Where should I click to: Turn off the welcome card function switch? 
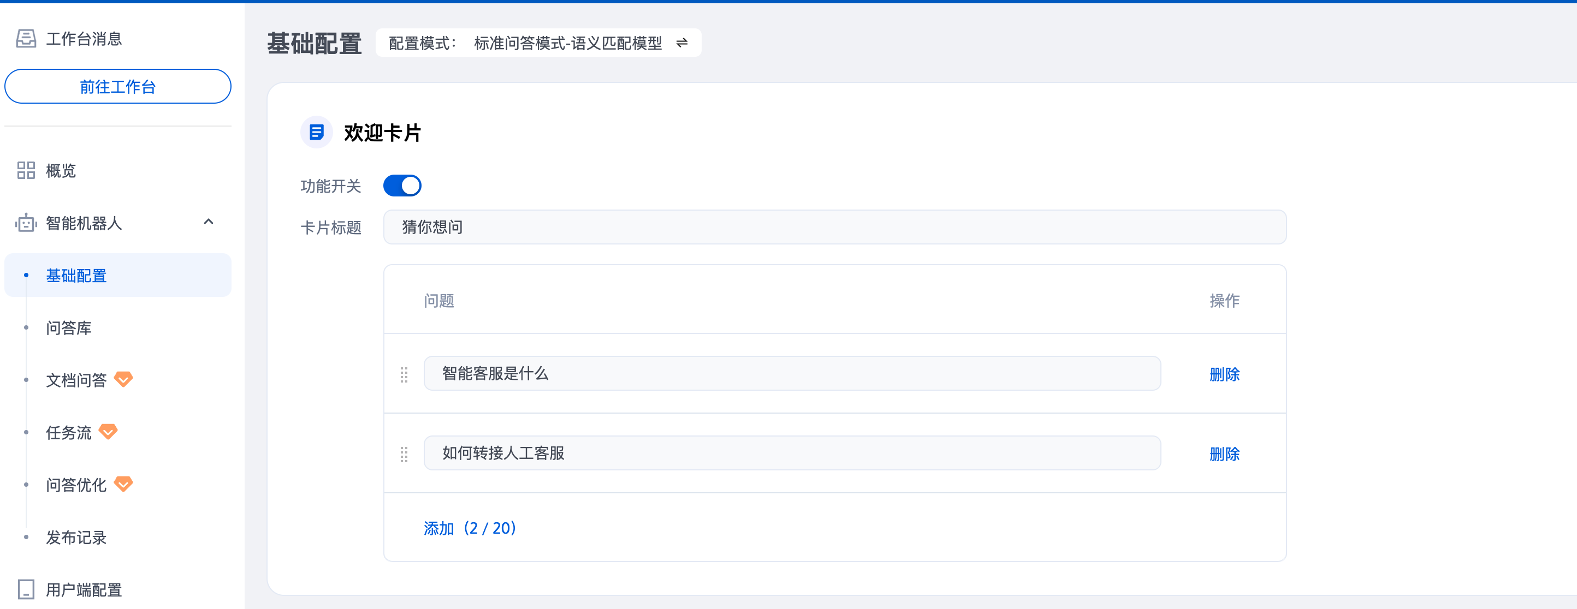click(x=402, y=186)
